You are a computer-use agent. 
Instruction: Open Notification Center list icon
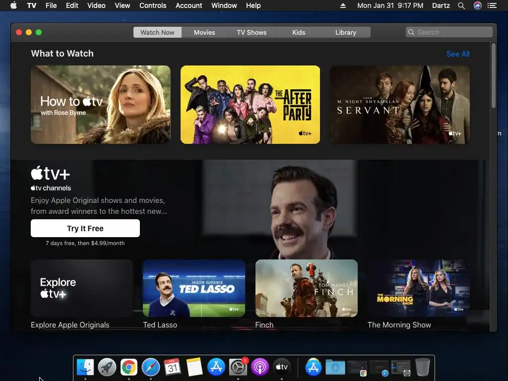tap(492, 5)
